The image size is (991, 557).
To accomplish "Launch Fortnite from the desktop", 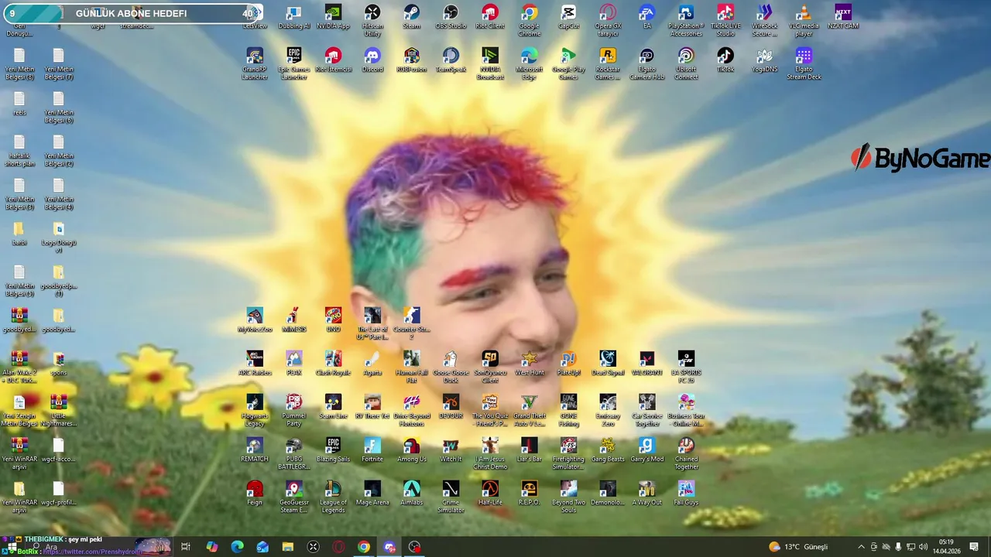I will pos(372,450).
